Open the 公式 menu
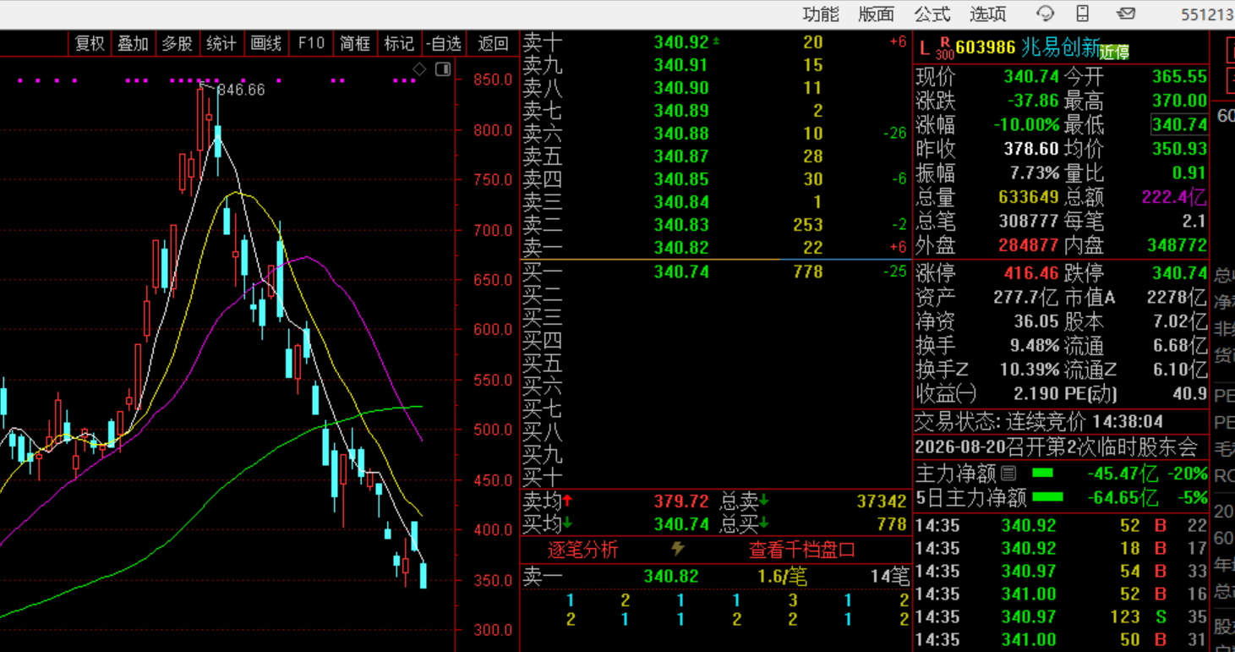1235x652 pixels. (932, 14)
